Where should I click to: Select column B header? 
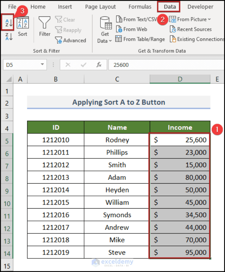coord(56,79)
